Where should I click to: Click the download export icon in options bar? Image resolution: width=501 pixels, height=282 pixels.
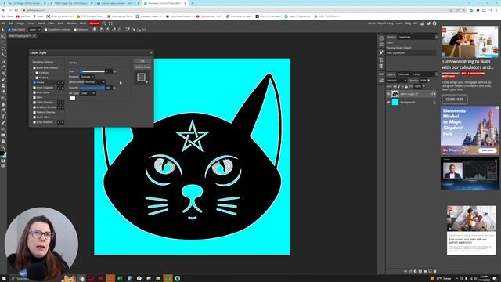pos(94,30)
